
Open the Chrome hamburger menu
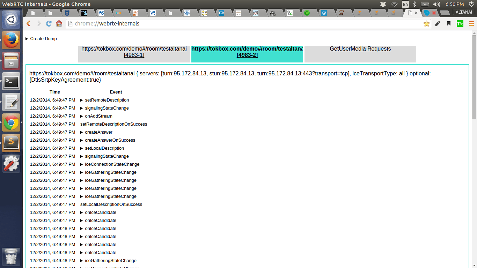pos(471,24)
